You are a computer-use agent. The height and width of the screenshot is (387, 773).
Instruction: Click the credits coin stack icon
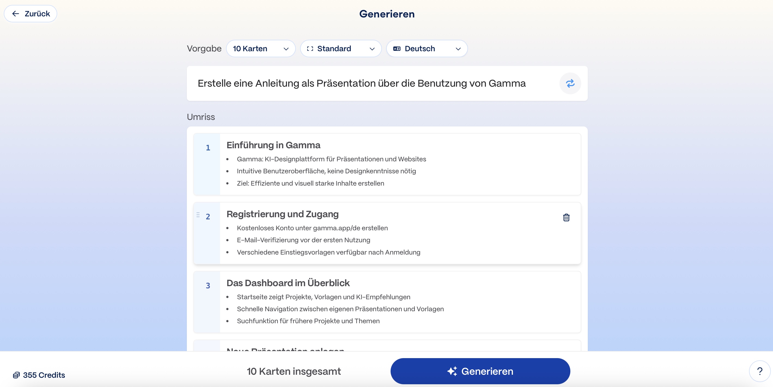tap(16, 375)
